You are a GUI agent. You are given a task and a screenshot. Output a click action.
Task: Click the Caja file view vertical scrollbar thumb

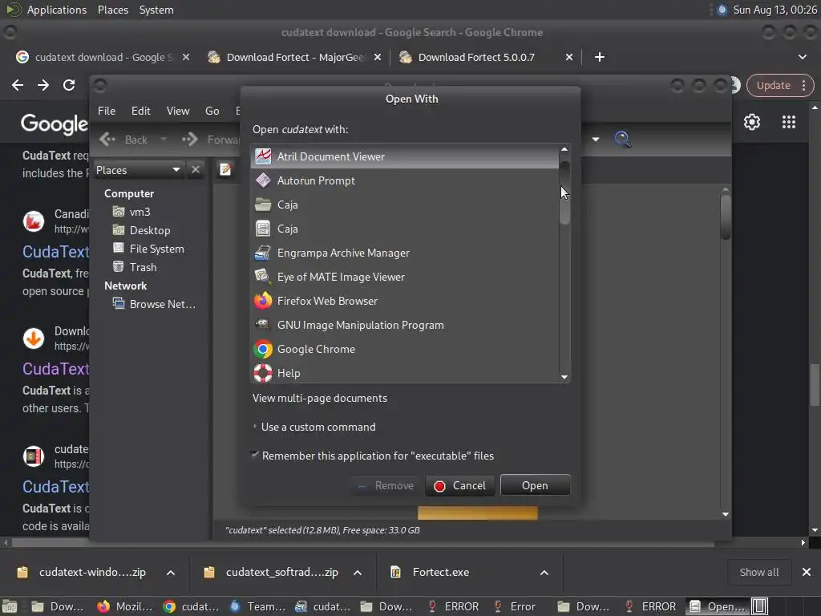click(725, 217)
